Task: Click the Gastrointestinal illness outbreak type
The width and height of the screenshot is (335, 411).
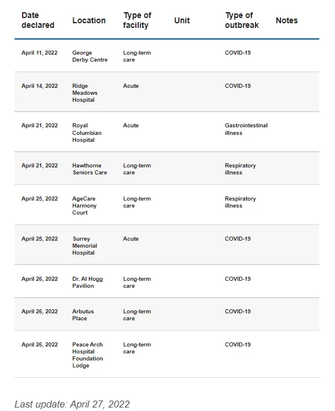Action: pyautogui.click(x=246, y=129)
